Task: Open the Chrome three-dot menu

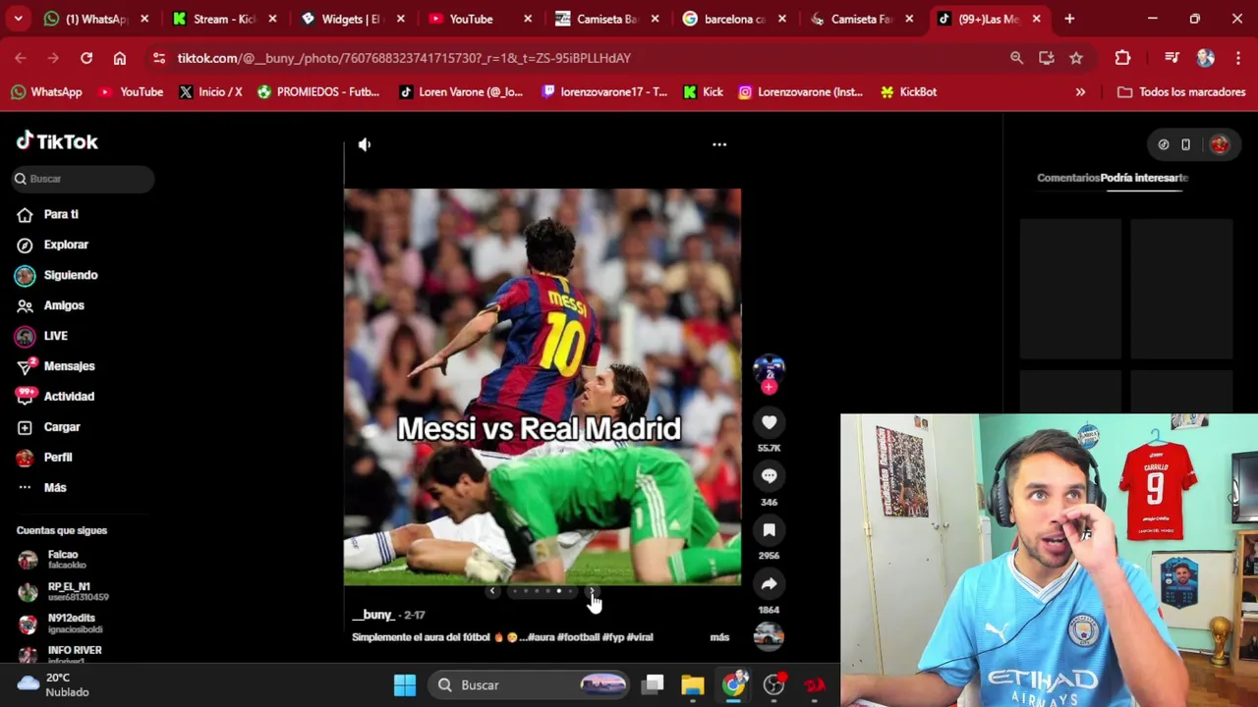Action: [1236, 58]
